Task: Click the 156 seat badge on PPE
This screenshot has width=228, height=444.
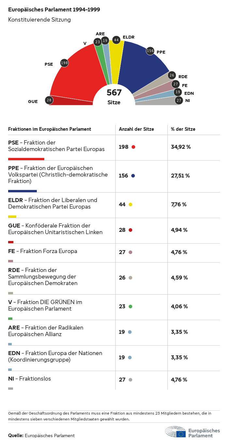Action: click(150, 51)
